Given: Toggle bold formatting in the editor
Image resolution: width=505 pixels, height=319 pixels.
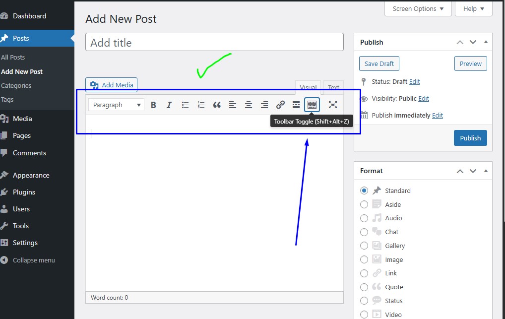Looking at the screenshot, I should pyautogui.click(x=153, y=105).
